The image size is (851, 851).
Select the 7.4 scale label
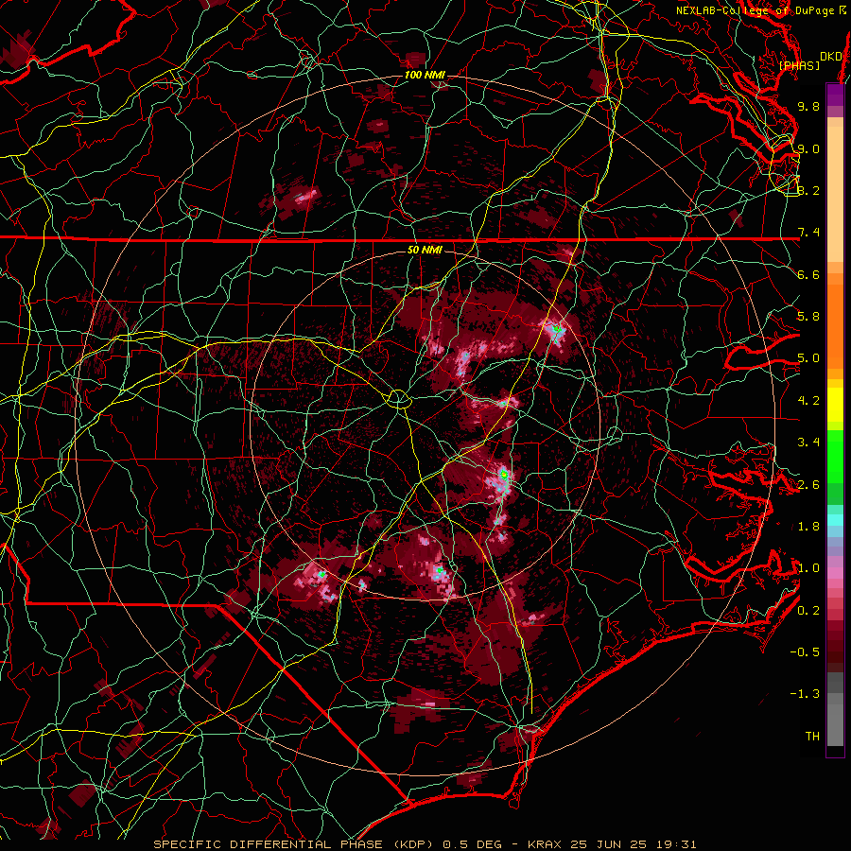coord(808,233)
